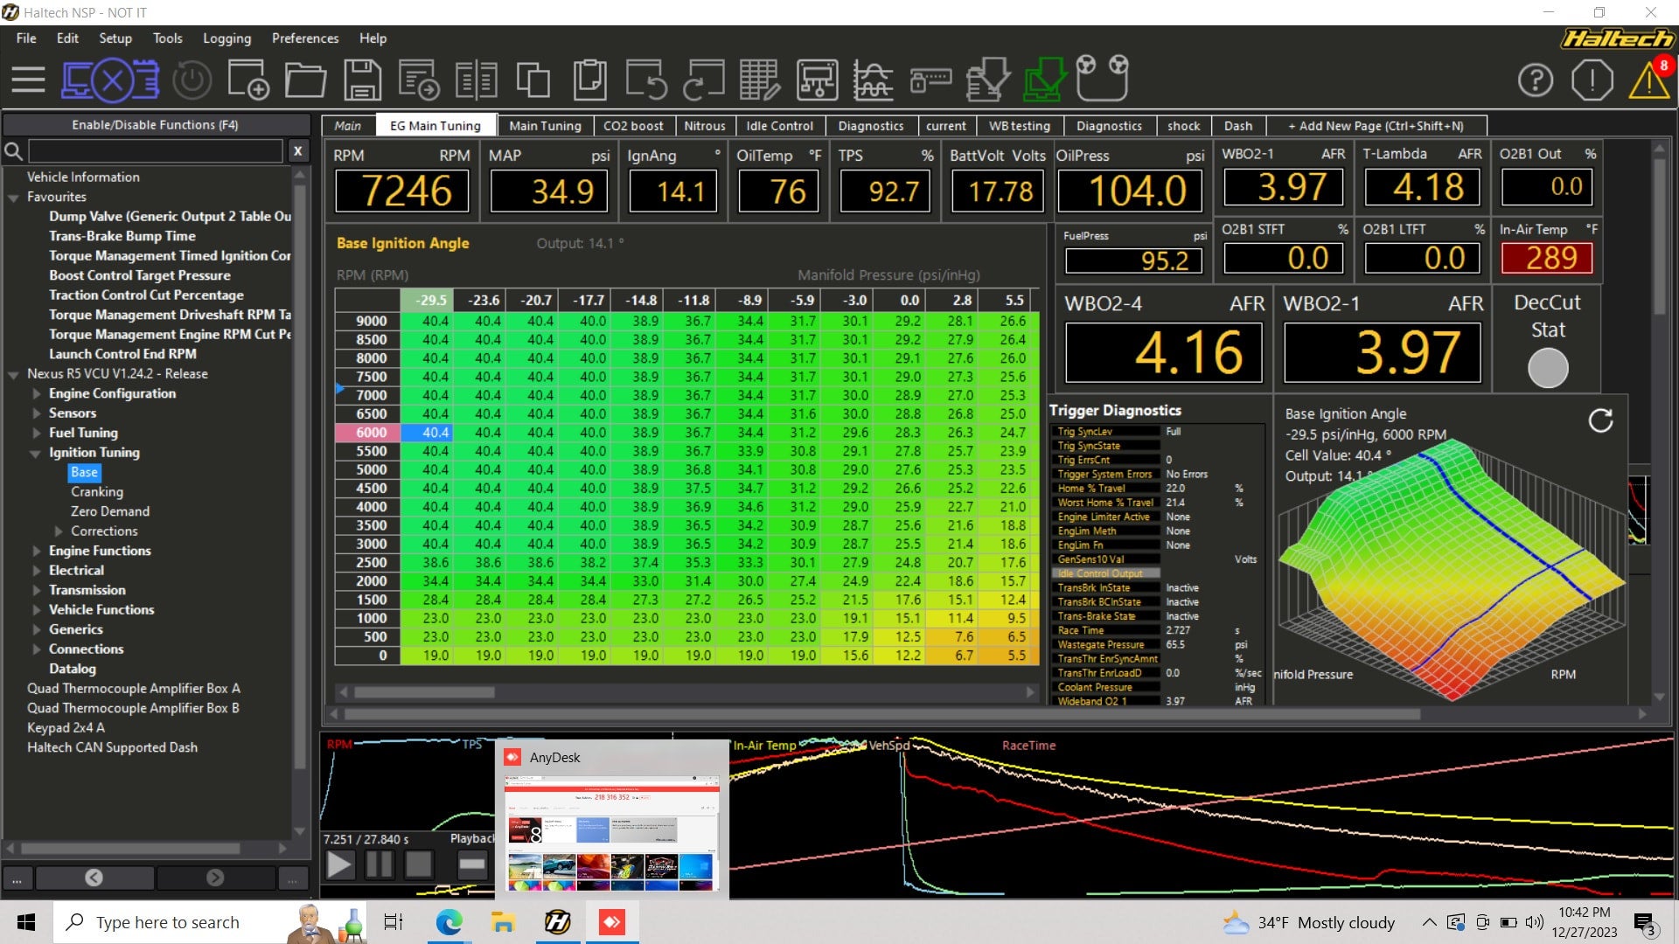This screenshot has width=1679, height=944.
Task: Click the Undo toolbar icon
Action: (x=647, y=80)
